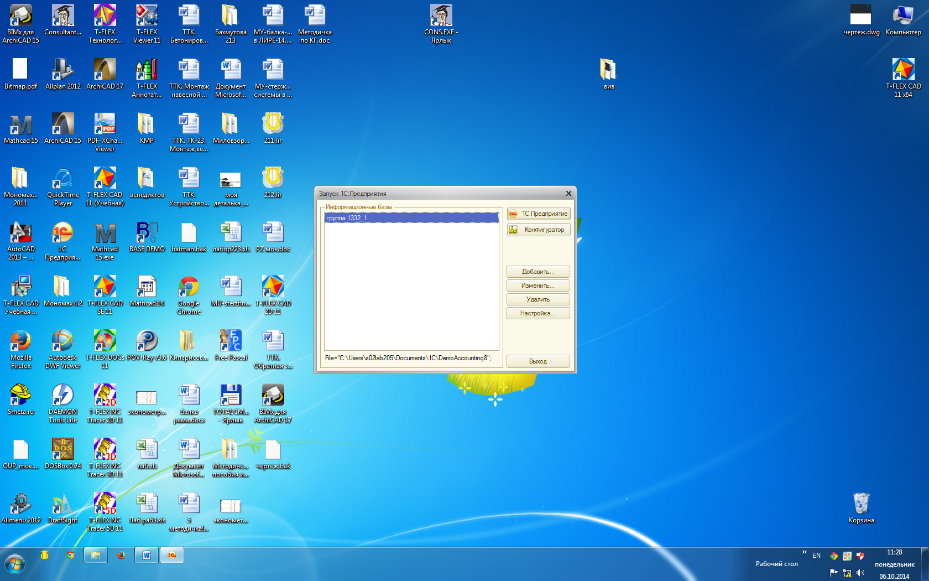Select Mozilla Firefox desktop icon
Image resolution: width=929 pixels, height=581 pixels.
tap(20, 350)
